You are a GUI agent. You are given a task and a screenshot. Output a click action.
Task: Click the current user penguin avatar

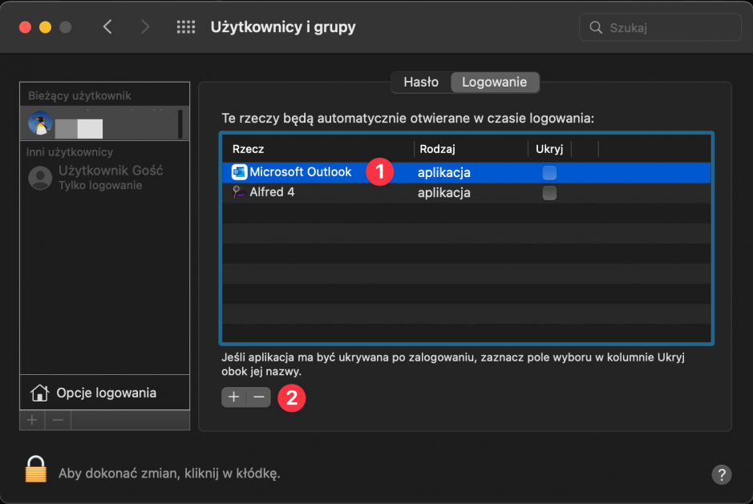tap(40, 123)
